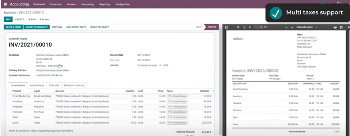Screen dimensions: 350x136
Task: Open the Reporting menu
Action: 104,4
